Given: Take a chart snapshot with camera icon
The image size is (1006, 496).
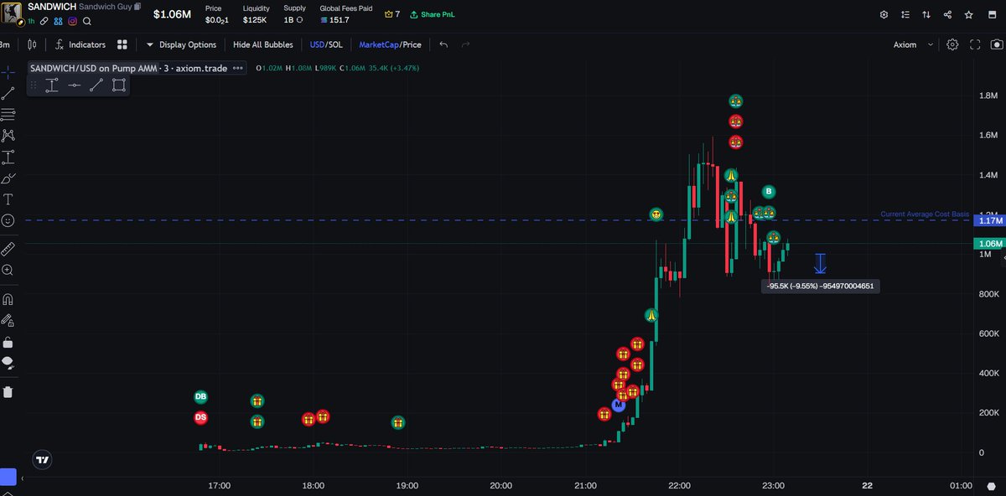Looking at the screenshot, I should 995,44.
